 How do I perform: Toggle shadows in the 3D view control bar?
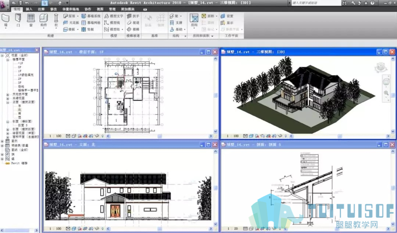click(x=257, y=136)
